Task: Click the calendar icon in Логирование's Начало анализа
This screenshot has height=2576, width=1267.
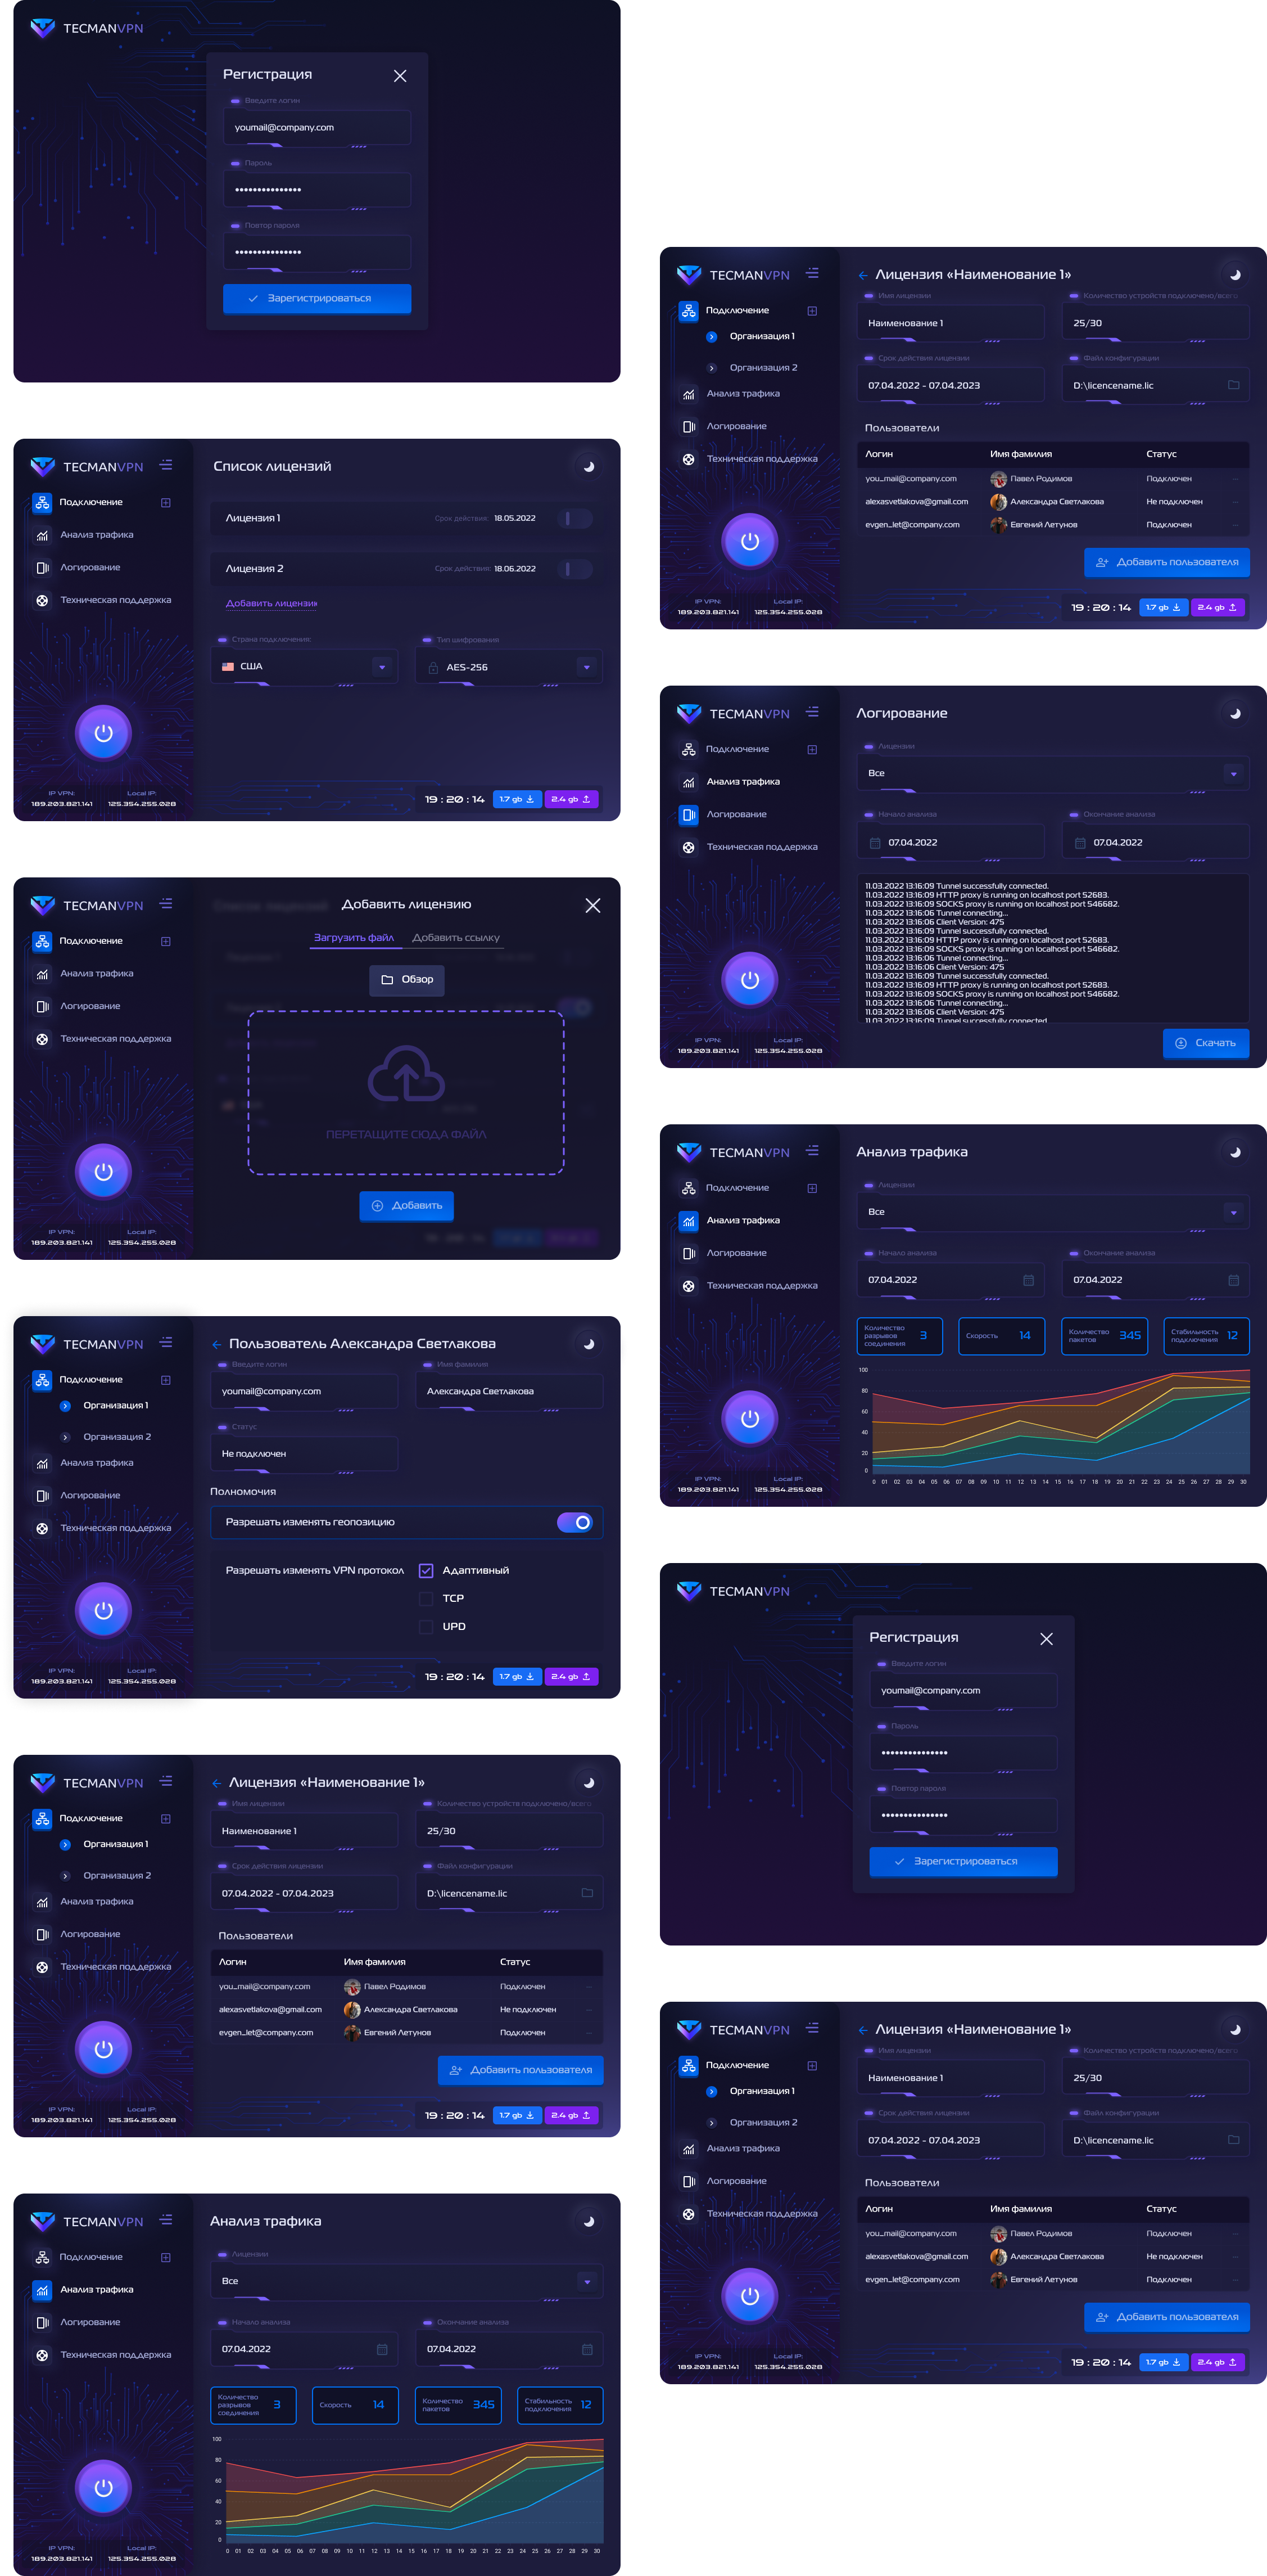Action: 875,843
